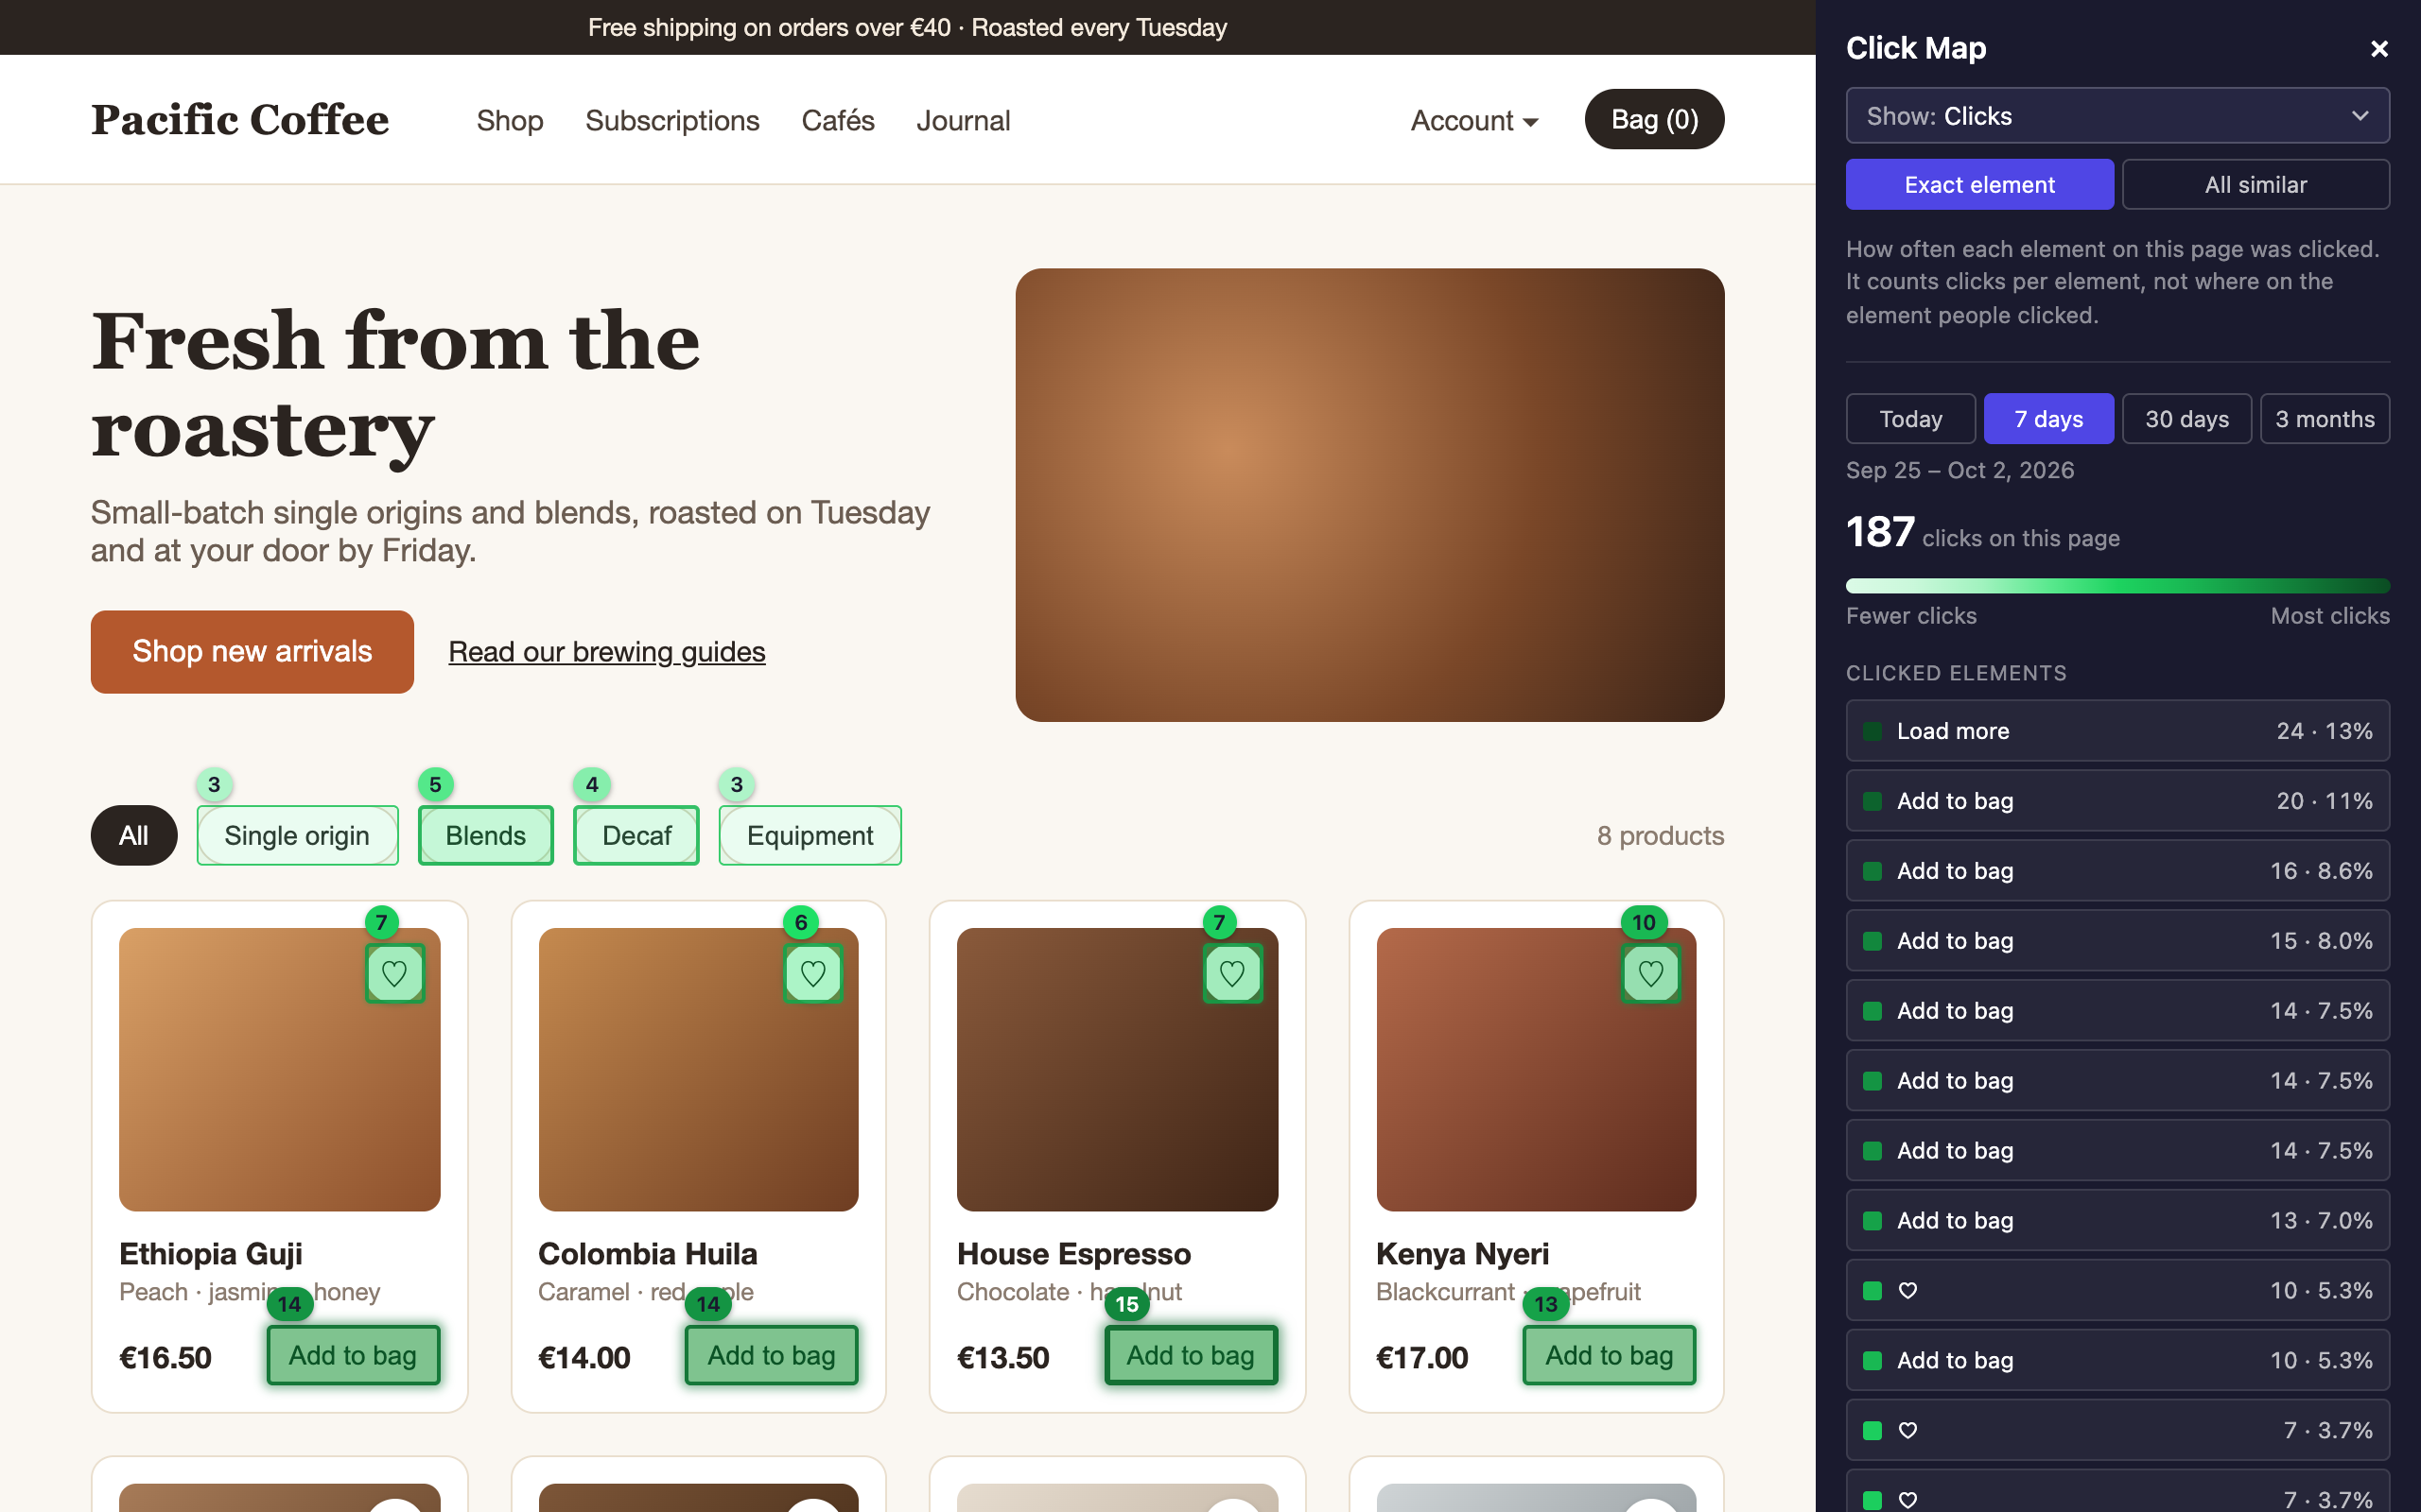The height and width of the screenshot is (1512, 2421).
Task: Select the 7 days range
Action: [2047, 419]
